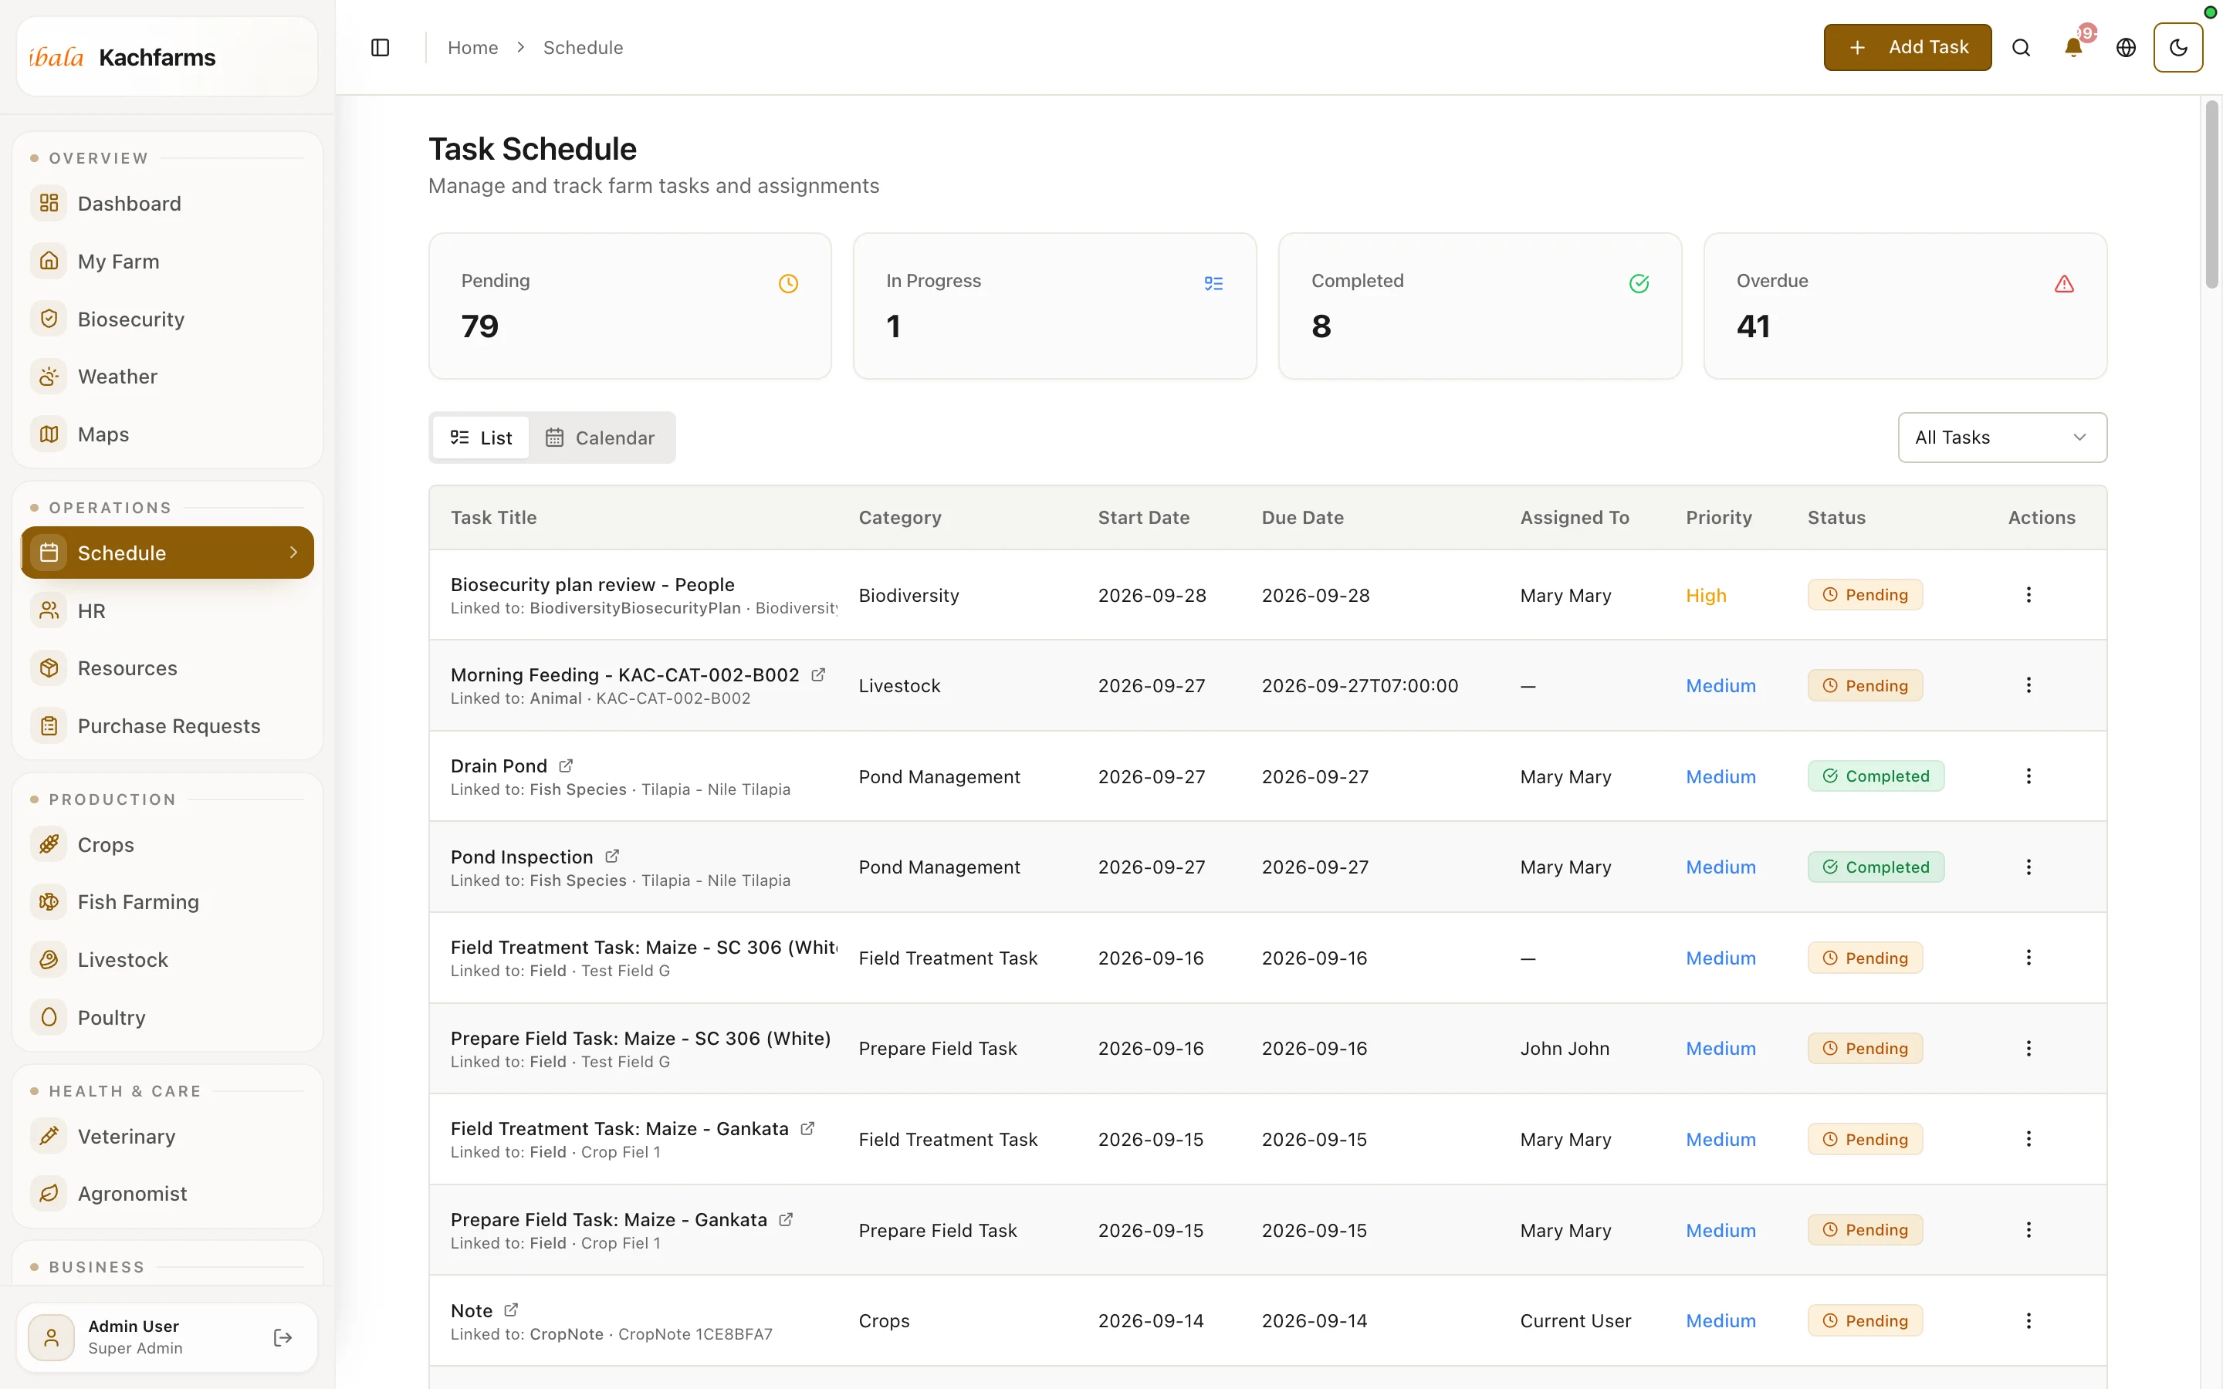Click the Priority column header

click(1719, 517)
